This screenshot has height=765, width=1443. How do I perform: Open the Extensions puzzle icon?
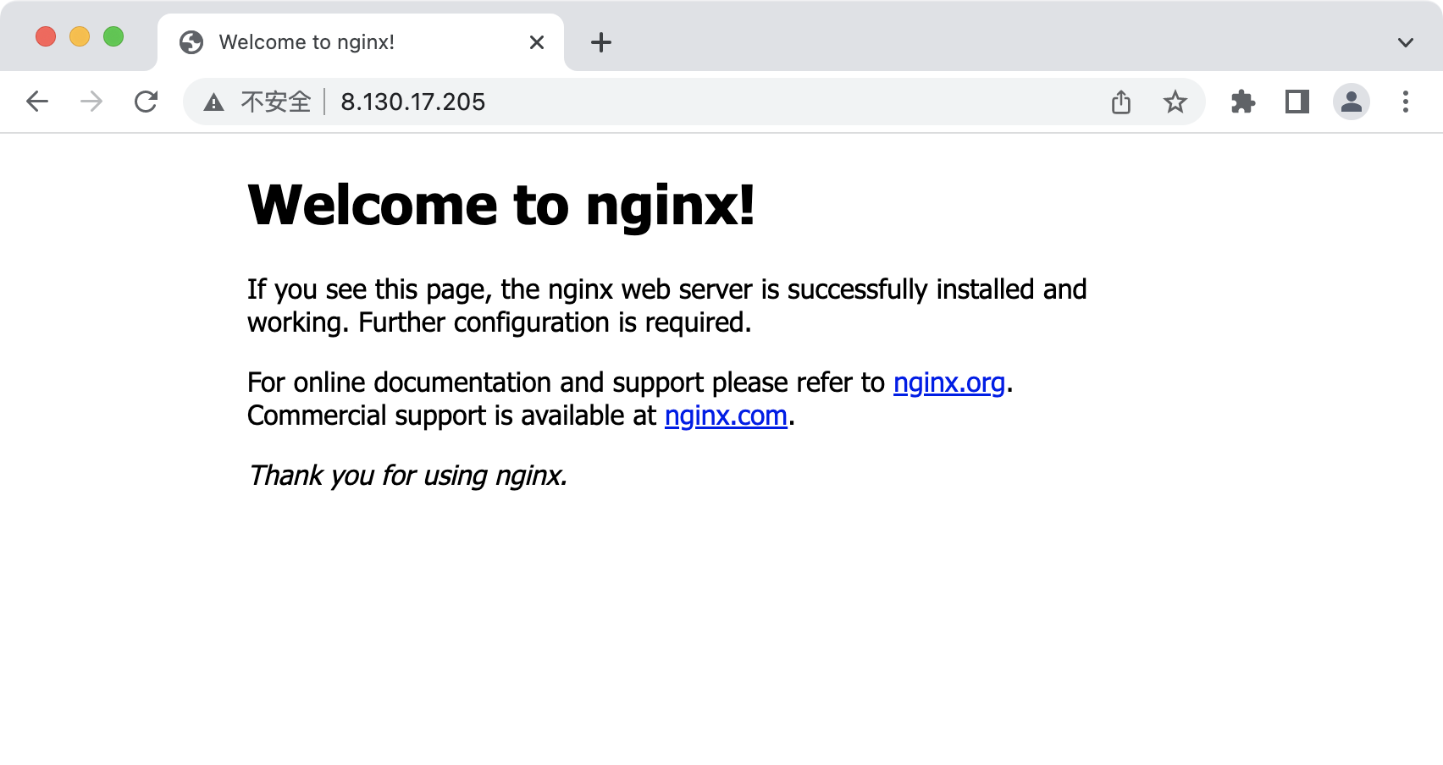(1242, 102)
